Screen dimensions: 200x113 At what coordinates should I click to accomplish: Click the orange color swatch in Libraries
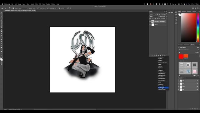pyautogui.click(x=186, y=56)
